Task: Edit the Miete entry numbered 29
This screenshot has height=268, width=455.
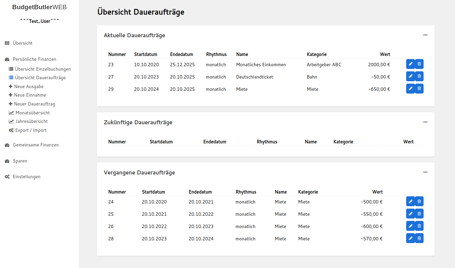Action: coord(411,88)
